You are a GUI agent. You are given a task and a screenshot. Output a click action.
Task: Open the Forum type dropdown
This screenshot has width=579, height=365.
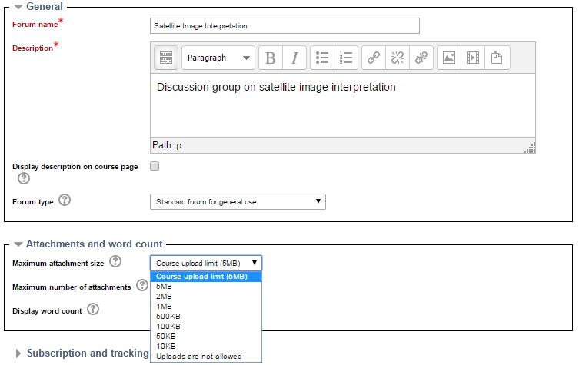tap(238, 202)
